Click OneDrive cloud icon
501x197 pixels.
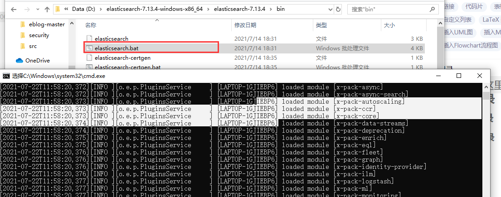(x=19, y=60)
